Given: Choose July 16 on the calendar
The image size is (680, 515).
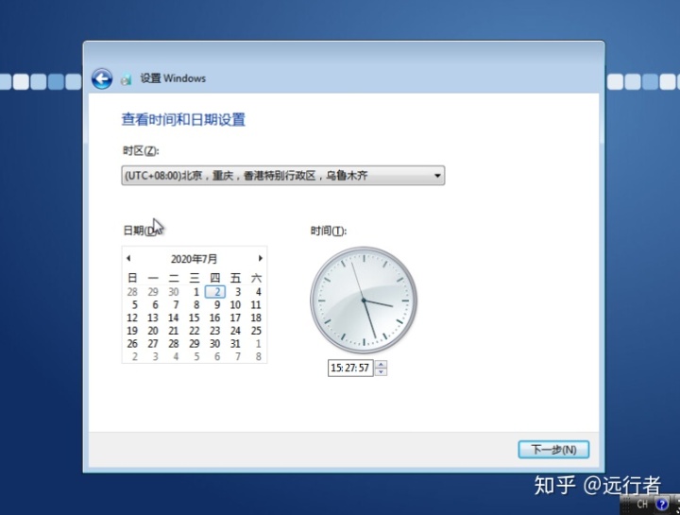Looking at the screenshot, I should [214, 318].
